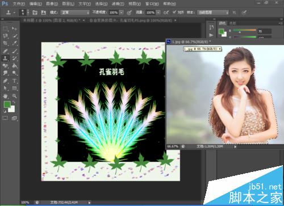Viewport: 284px width, 206px height.
Task: Select the Clone Stamp tool in toolbox
Action: pyautogui.click(x=5, y=58)
